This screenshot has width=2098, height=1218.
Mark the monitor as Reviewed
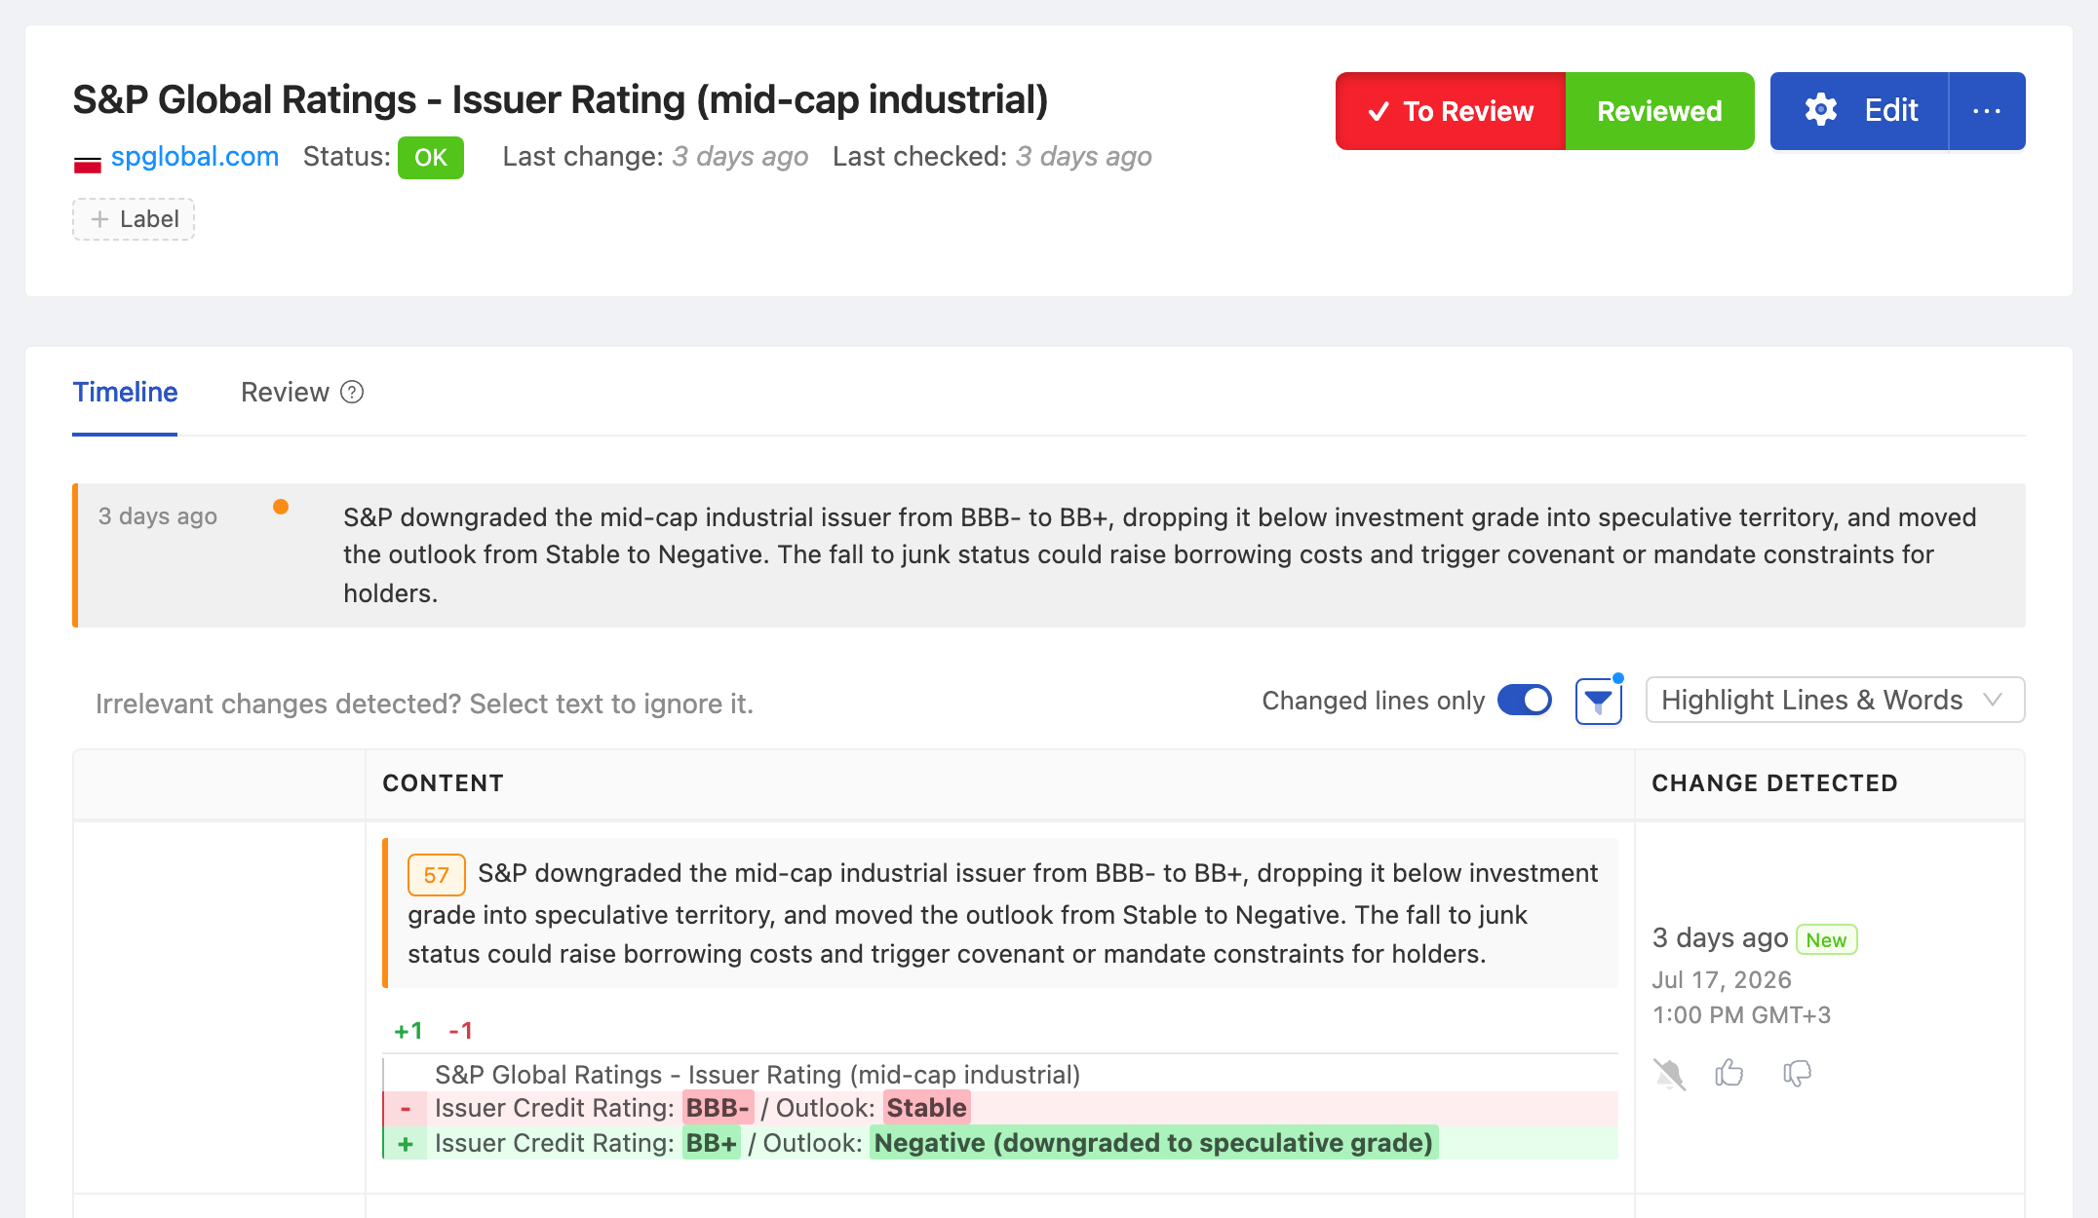(x=1659, y=111)
